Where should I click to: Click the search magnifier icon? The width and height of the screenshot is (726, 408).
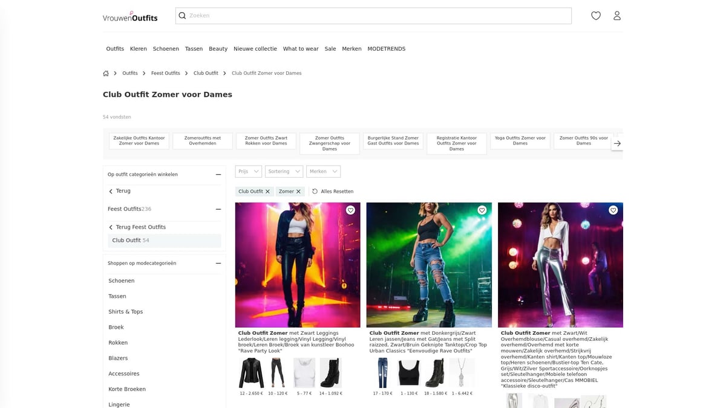coord(182,15)
